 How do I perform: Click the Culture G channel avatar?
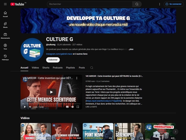click(32, 50)
